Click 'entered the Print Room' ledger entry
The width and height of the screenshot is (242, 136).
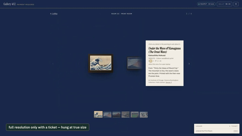point(204,131)
